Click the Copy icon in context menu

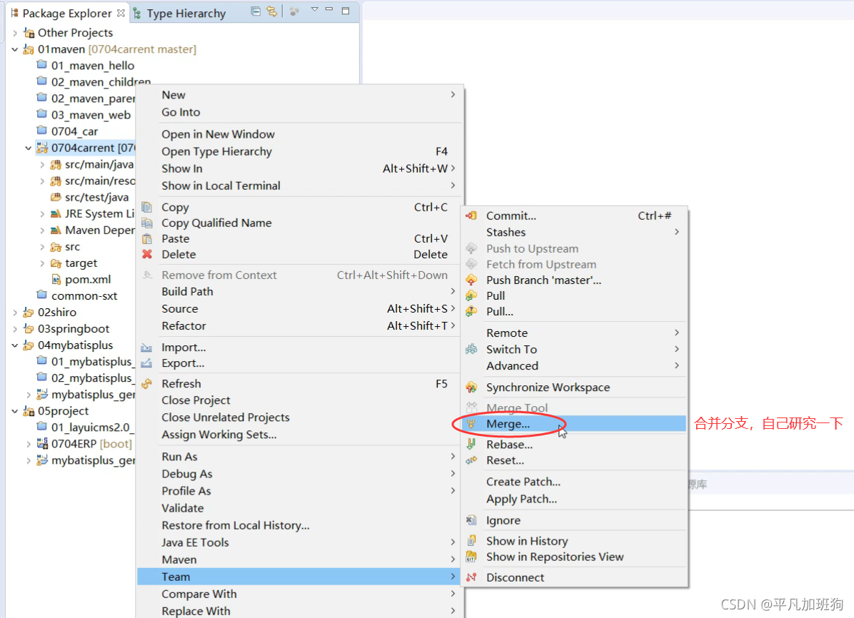pos(146,207)
